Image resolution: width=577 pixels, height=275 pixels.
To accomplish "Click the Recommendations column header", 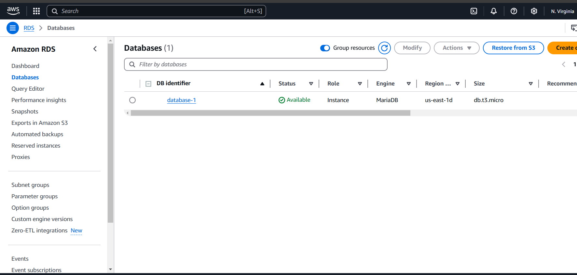I will point(562,84).
